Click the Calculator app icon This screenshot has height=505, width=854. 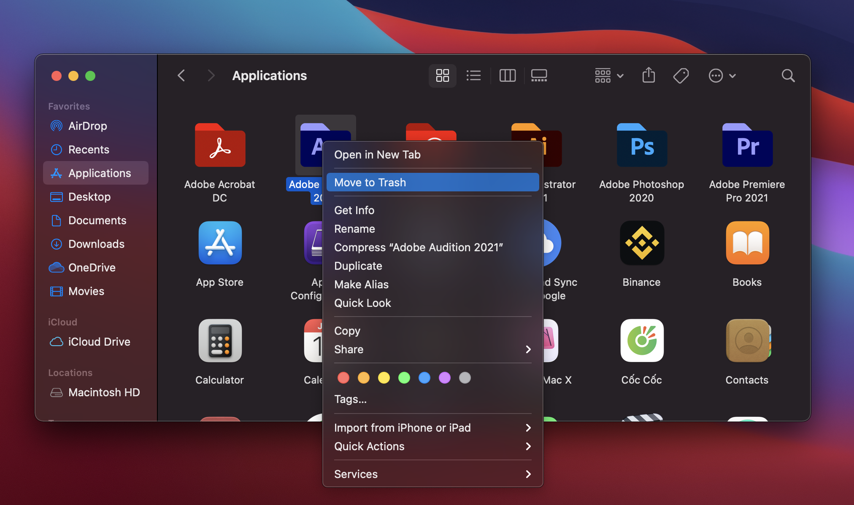[220, 341]
